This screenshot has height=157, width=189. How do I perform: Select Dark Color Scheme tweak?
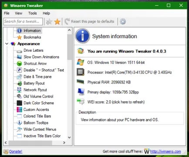(x=39, y=103)
